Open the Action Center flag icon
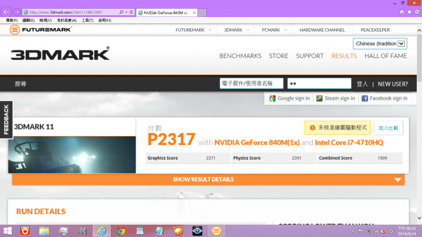The width and height of the screenshot is (422, 237). [x=360, y=231]
